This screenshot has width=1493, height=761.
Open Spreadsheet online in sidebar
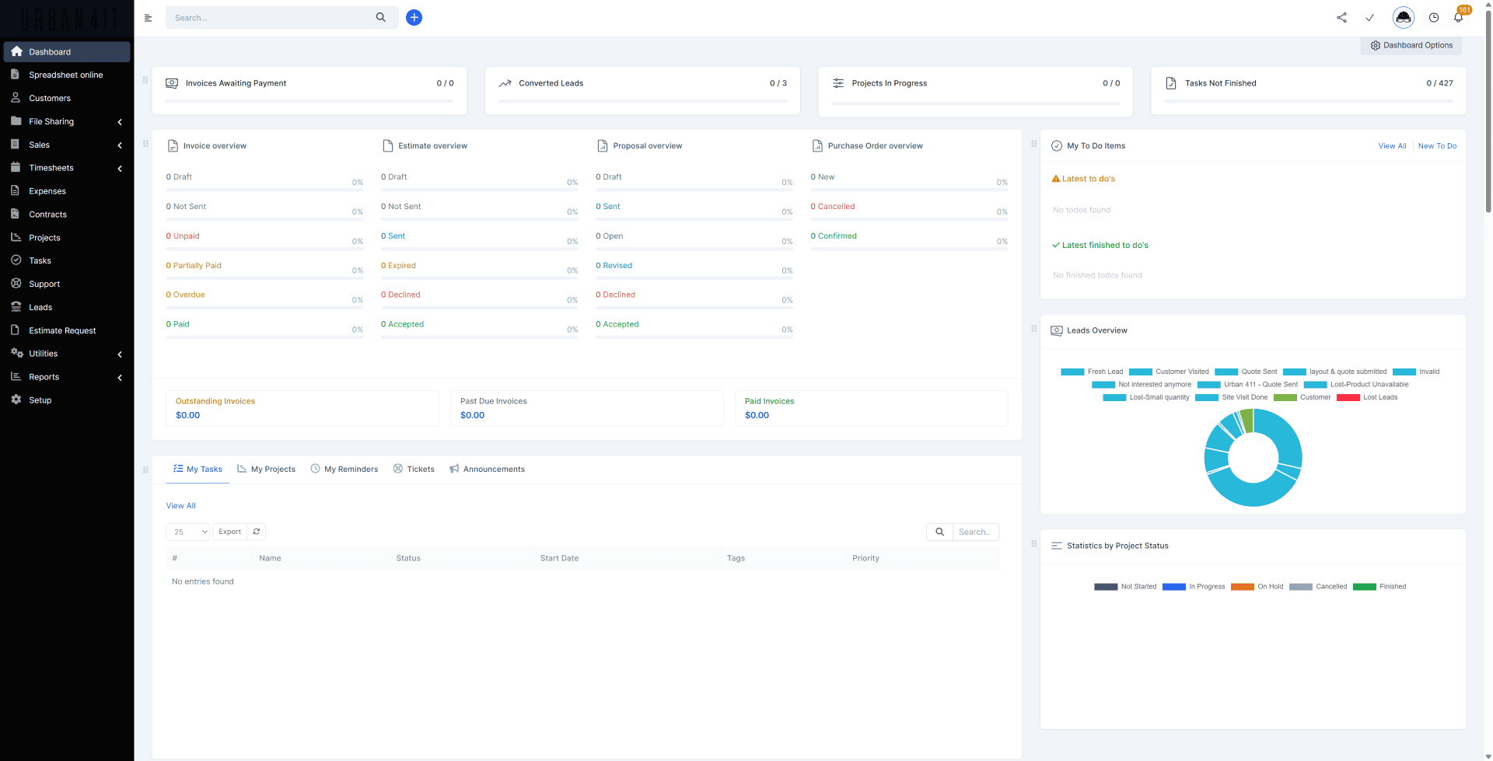point(66,75)
